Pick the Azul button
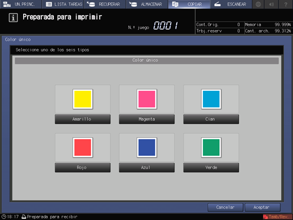Viewport: 293px width, 220px height. (147, 168)
